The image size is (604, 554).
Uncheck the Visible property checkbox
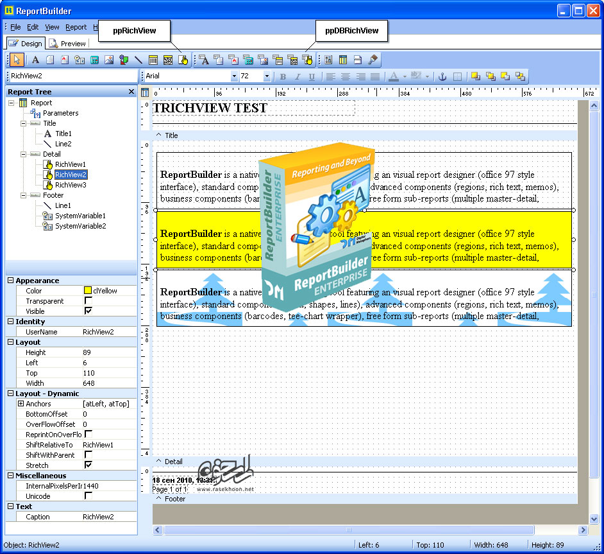[x=88, y=311]
